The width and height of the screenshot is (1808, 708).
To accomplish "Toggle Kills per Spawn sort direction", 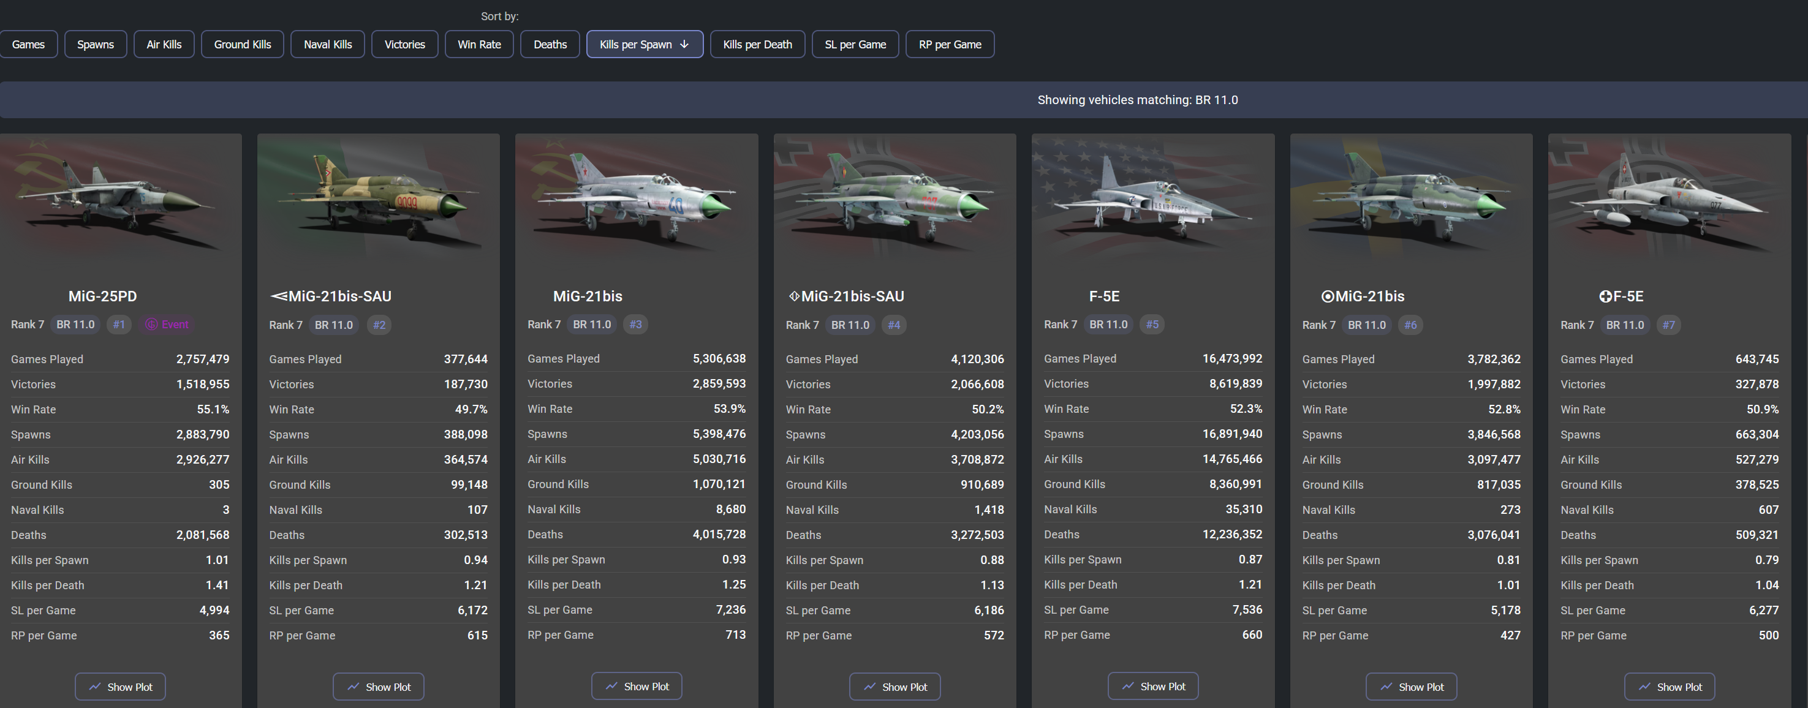I will 645,44.
